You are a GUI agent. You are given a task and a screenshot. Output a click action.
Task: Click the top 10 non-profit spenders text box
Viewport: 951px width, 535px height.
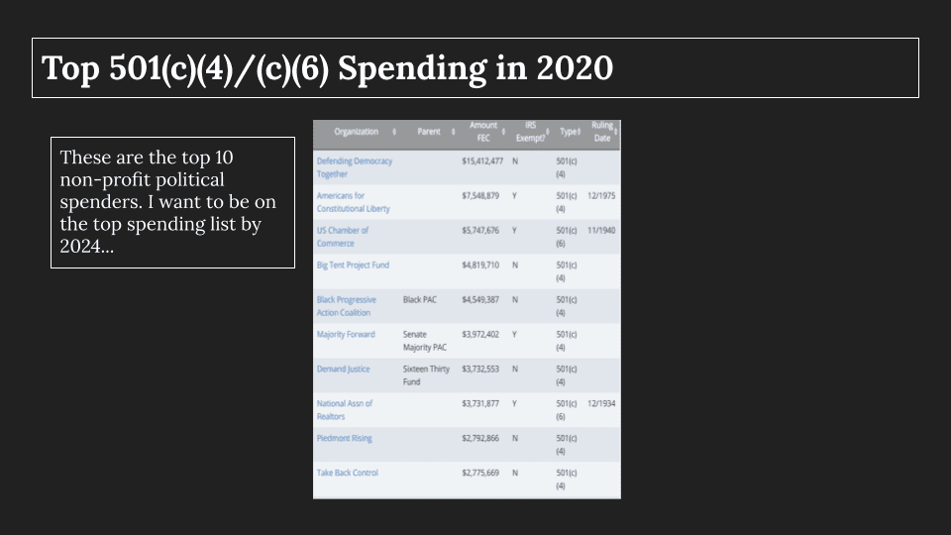pyautogui.click(x=172, y=202)
